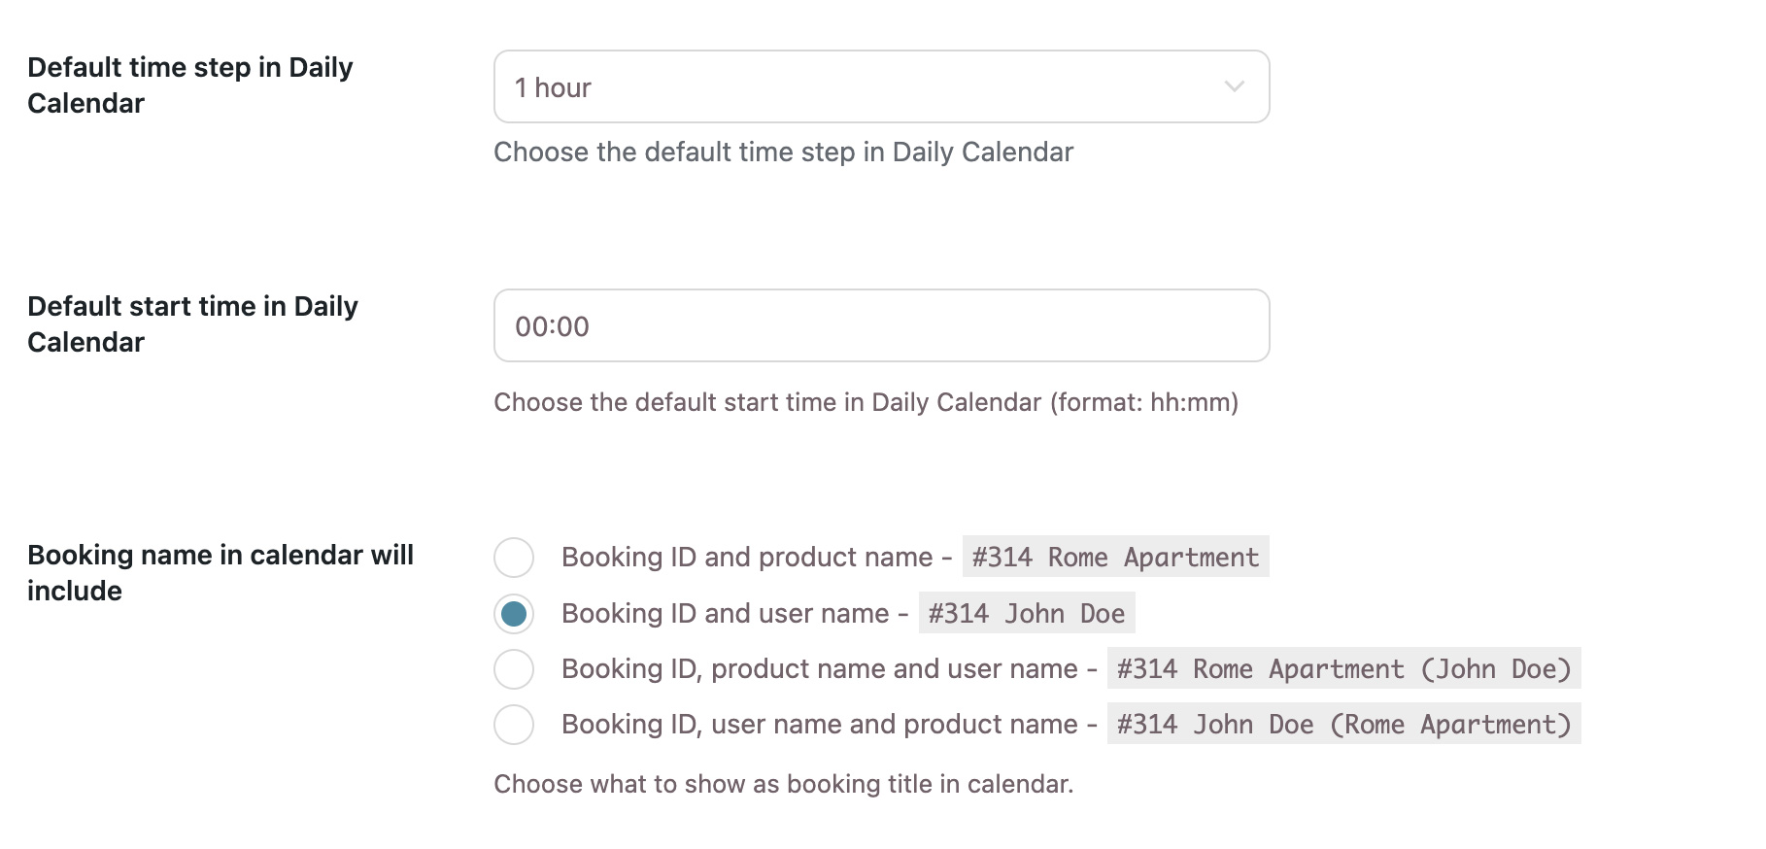Click the "#314 John Doe" code example

pos(1026,614)
